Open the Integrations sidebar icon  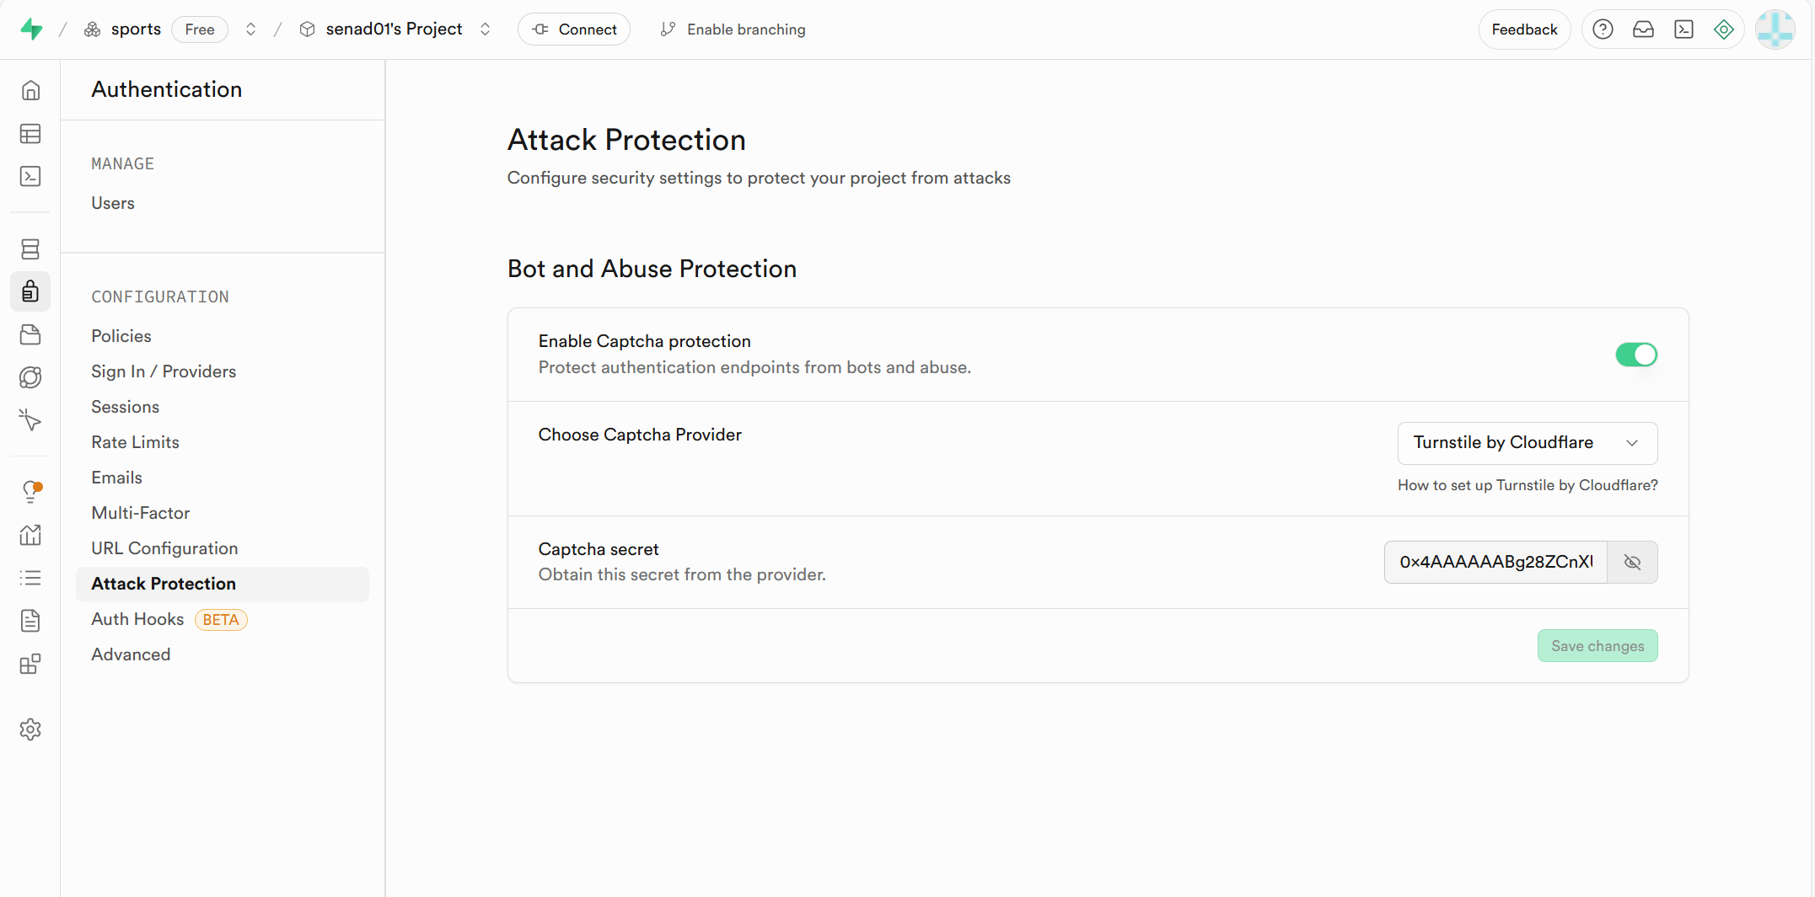tap(30, 665)
